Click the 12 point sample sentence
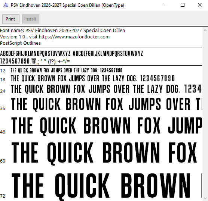The height and width of the screenshot is (201, 208). click(67, 70)
